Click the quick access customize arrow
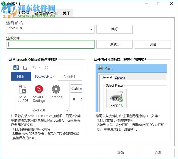This screenshot has height=159, width=178. coord(54,68)
